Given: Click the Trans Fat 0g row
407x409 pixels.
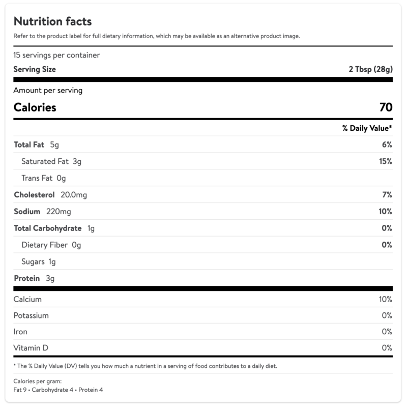Looking at the screenshot, I should 44,178.
